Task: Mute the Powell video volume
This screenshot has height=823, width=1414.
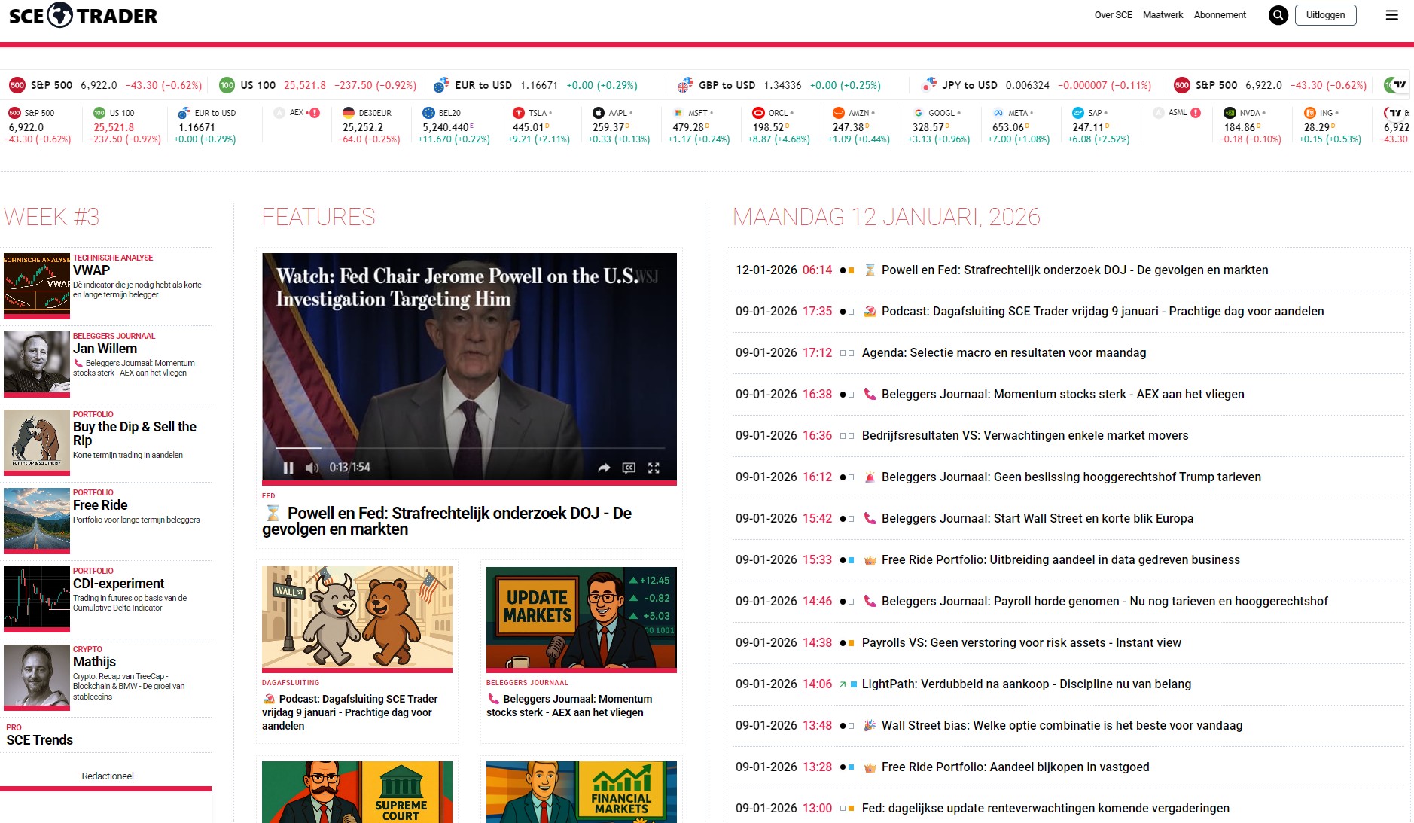Action: coord(312,468)
